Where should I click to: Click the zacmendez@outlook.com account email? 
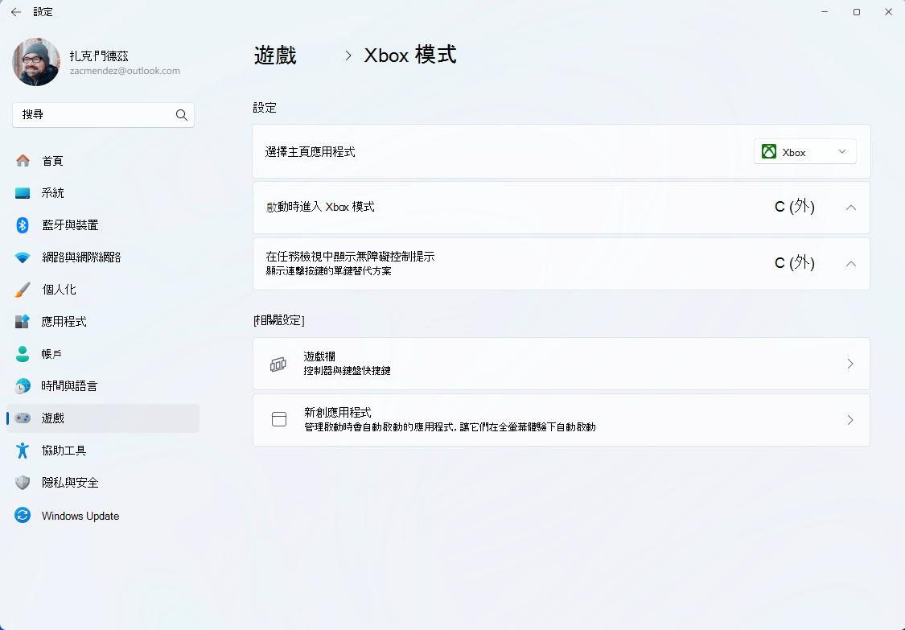[125, 71]
